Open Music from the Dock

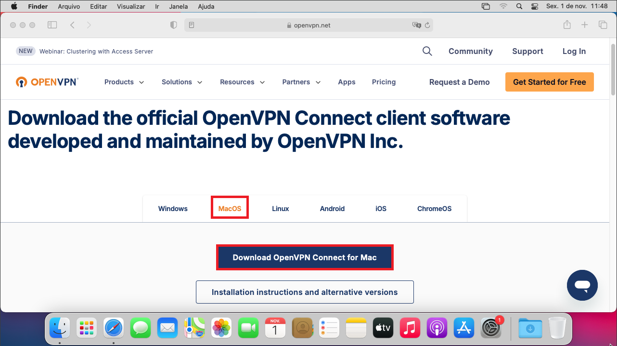410,328
